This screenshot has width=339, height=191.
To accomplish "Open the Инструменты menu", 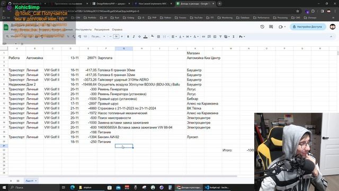I will coord(84,30).
